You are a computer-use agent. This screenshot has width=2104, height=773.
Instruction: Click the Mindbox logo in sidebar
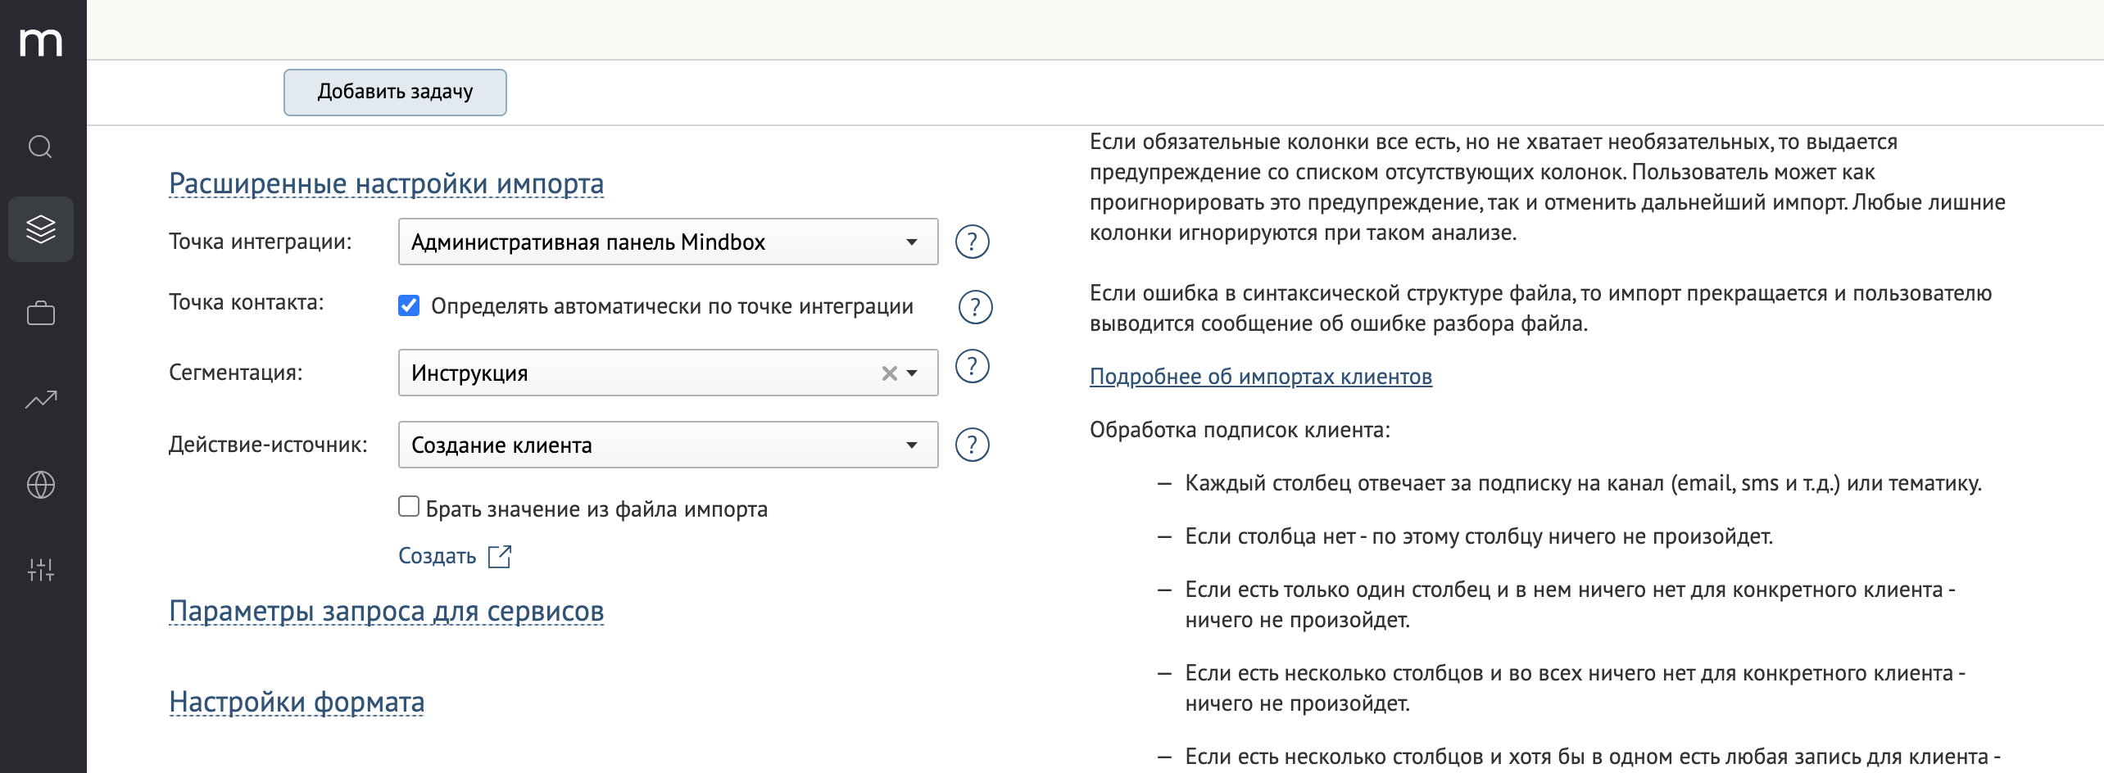click(x=41, y=42)
